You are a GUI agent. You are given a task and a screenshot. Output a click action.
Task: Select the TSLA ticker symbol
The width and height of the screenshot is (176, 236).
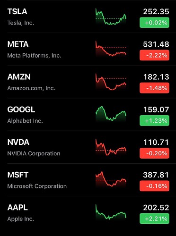[17, 12]
